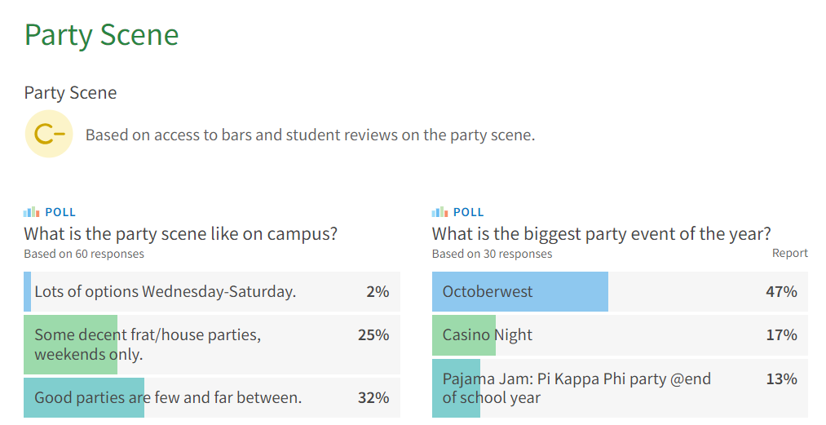Viewport: 826px width, 425px height.
Task: Click the "Based on 60 responses" text
Action: (84, 254)
